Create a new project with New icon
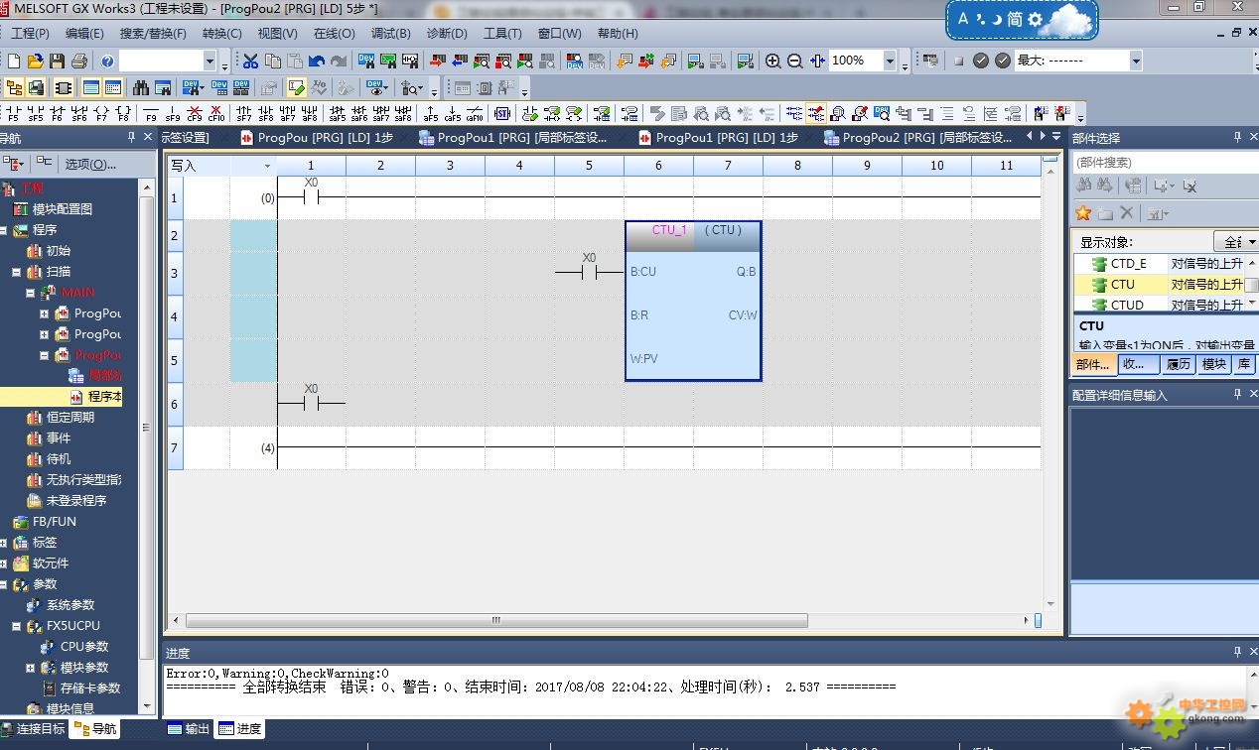 pyautogui.click(x=14, y=61)
